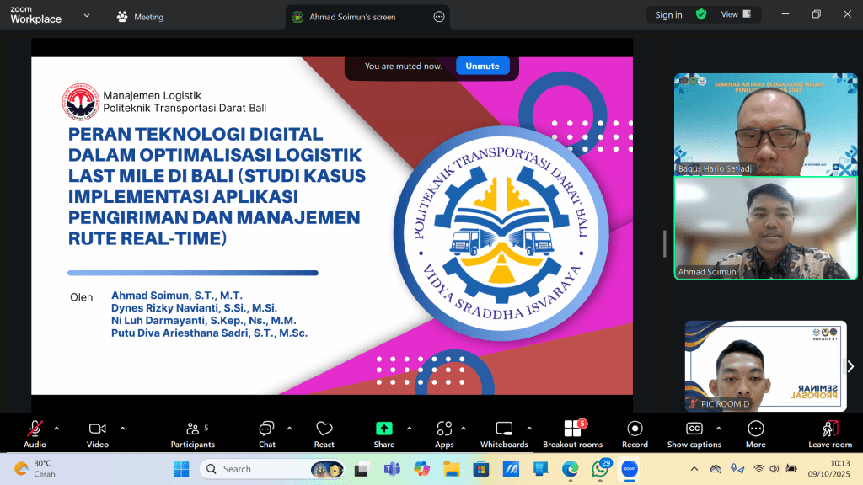The image size is (863, 485).
Task: Click the green Share screen icon
Action: point(383,429)
